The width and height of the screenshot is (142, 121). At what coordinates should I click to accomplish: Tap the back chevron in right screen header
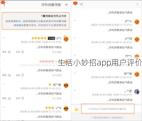137,4
